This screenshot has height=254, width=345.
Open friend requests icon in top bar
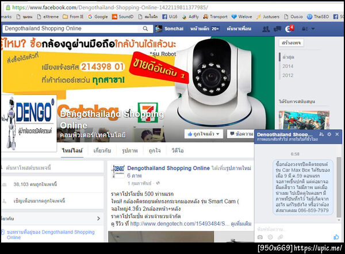tap(266, 29)
